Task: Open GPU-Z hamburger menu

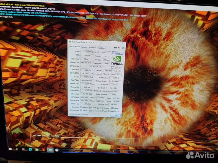Action: [x=123, y=48]
